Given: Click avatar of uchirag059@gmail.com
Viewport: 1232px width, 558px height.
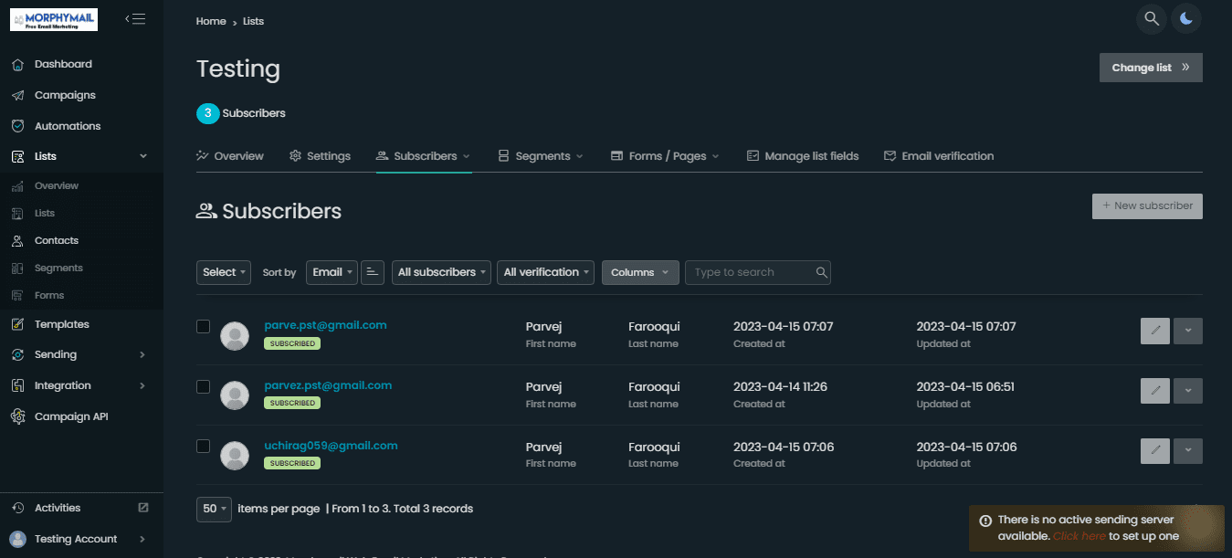Looking at the screenshot, I should click(x=236, y=457).
